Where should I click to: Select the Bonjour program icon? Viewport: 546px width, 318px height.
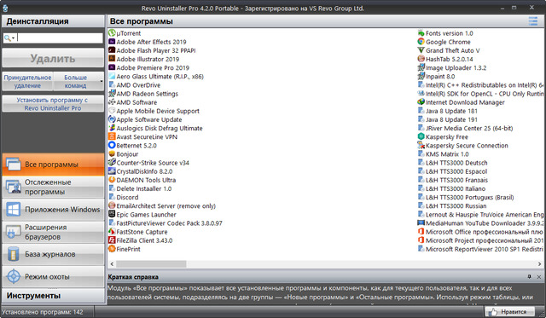[112, 153]
